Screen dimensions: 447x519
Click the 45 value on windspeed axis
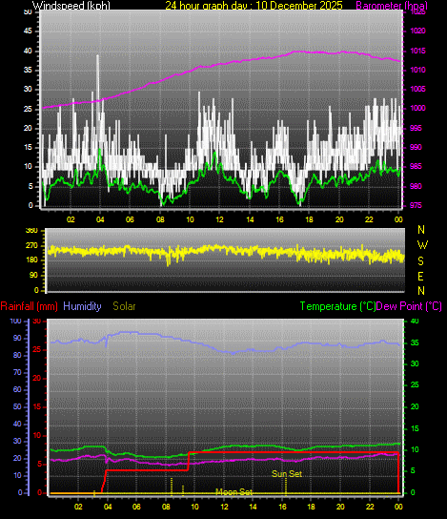28,31
